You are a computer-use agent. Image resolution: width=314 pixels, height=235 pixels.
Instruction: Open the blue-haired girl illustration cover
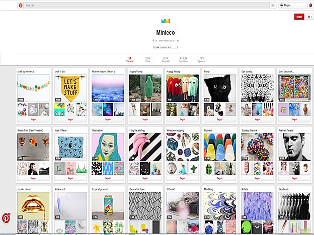point(108,147)
